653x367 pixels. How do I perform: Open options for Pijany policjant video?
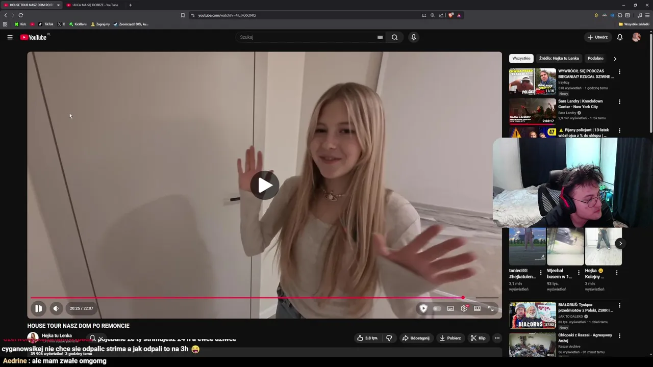pyautogui.click(x=619, y=131)
